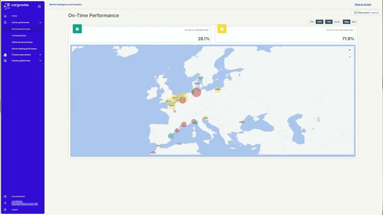383x215 pixels.
Task: Select Process improvement menu label
Action: point(22,55)
